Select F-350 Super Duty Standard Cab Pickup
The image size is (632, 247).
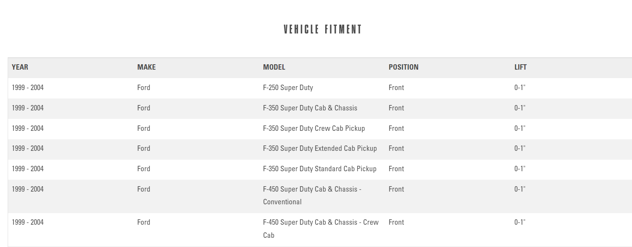coord(320,169)
